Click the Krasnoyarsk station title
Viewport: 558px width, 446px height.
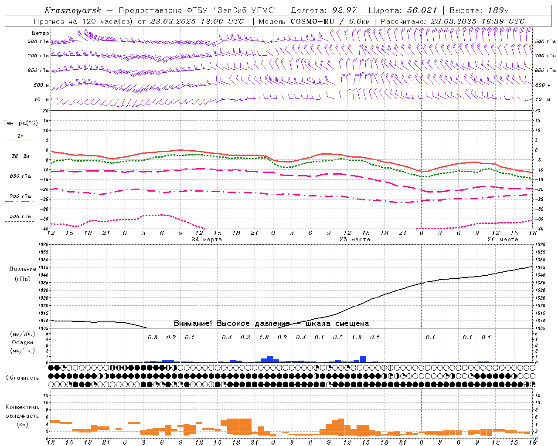tap(72, 10)
